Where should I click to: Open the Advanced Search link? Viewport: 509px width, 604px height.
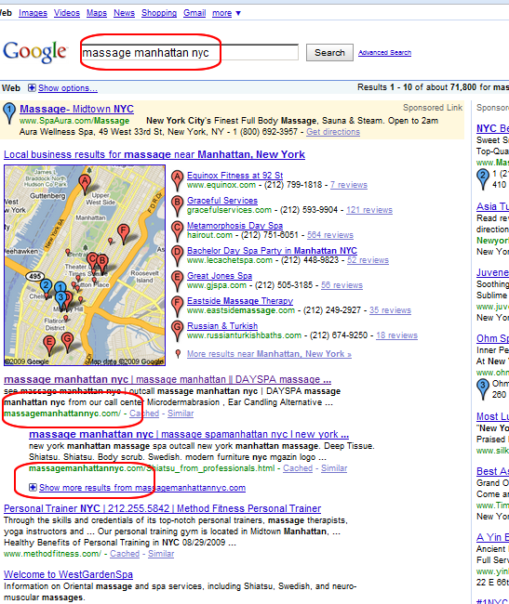[x=384, y=52]
